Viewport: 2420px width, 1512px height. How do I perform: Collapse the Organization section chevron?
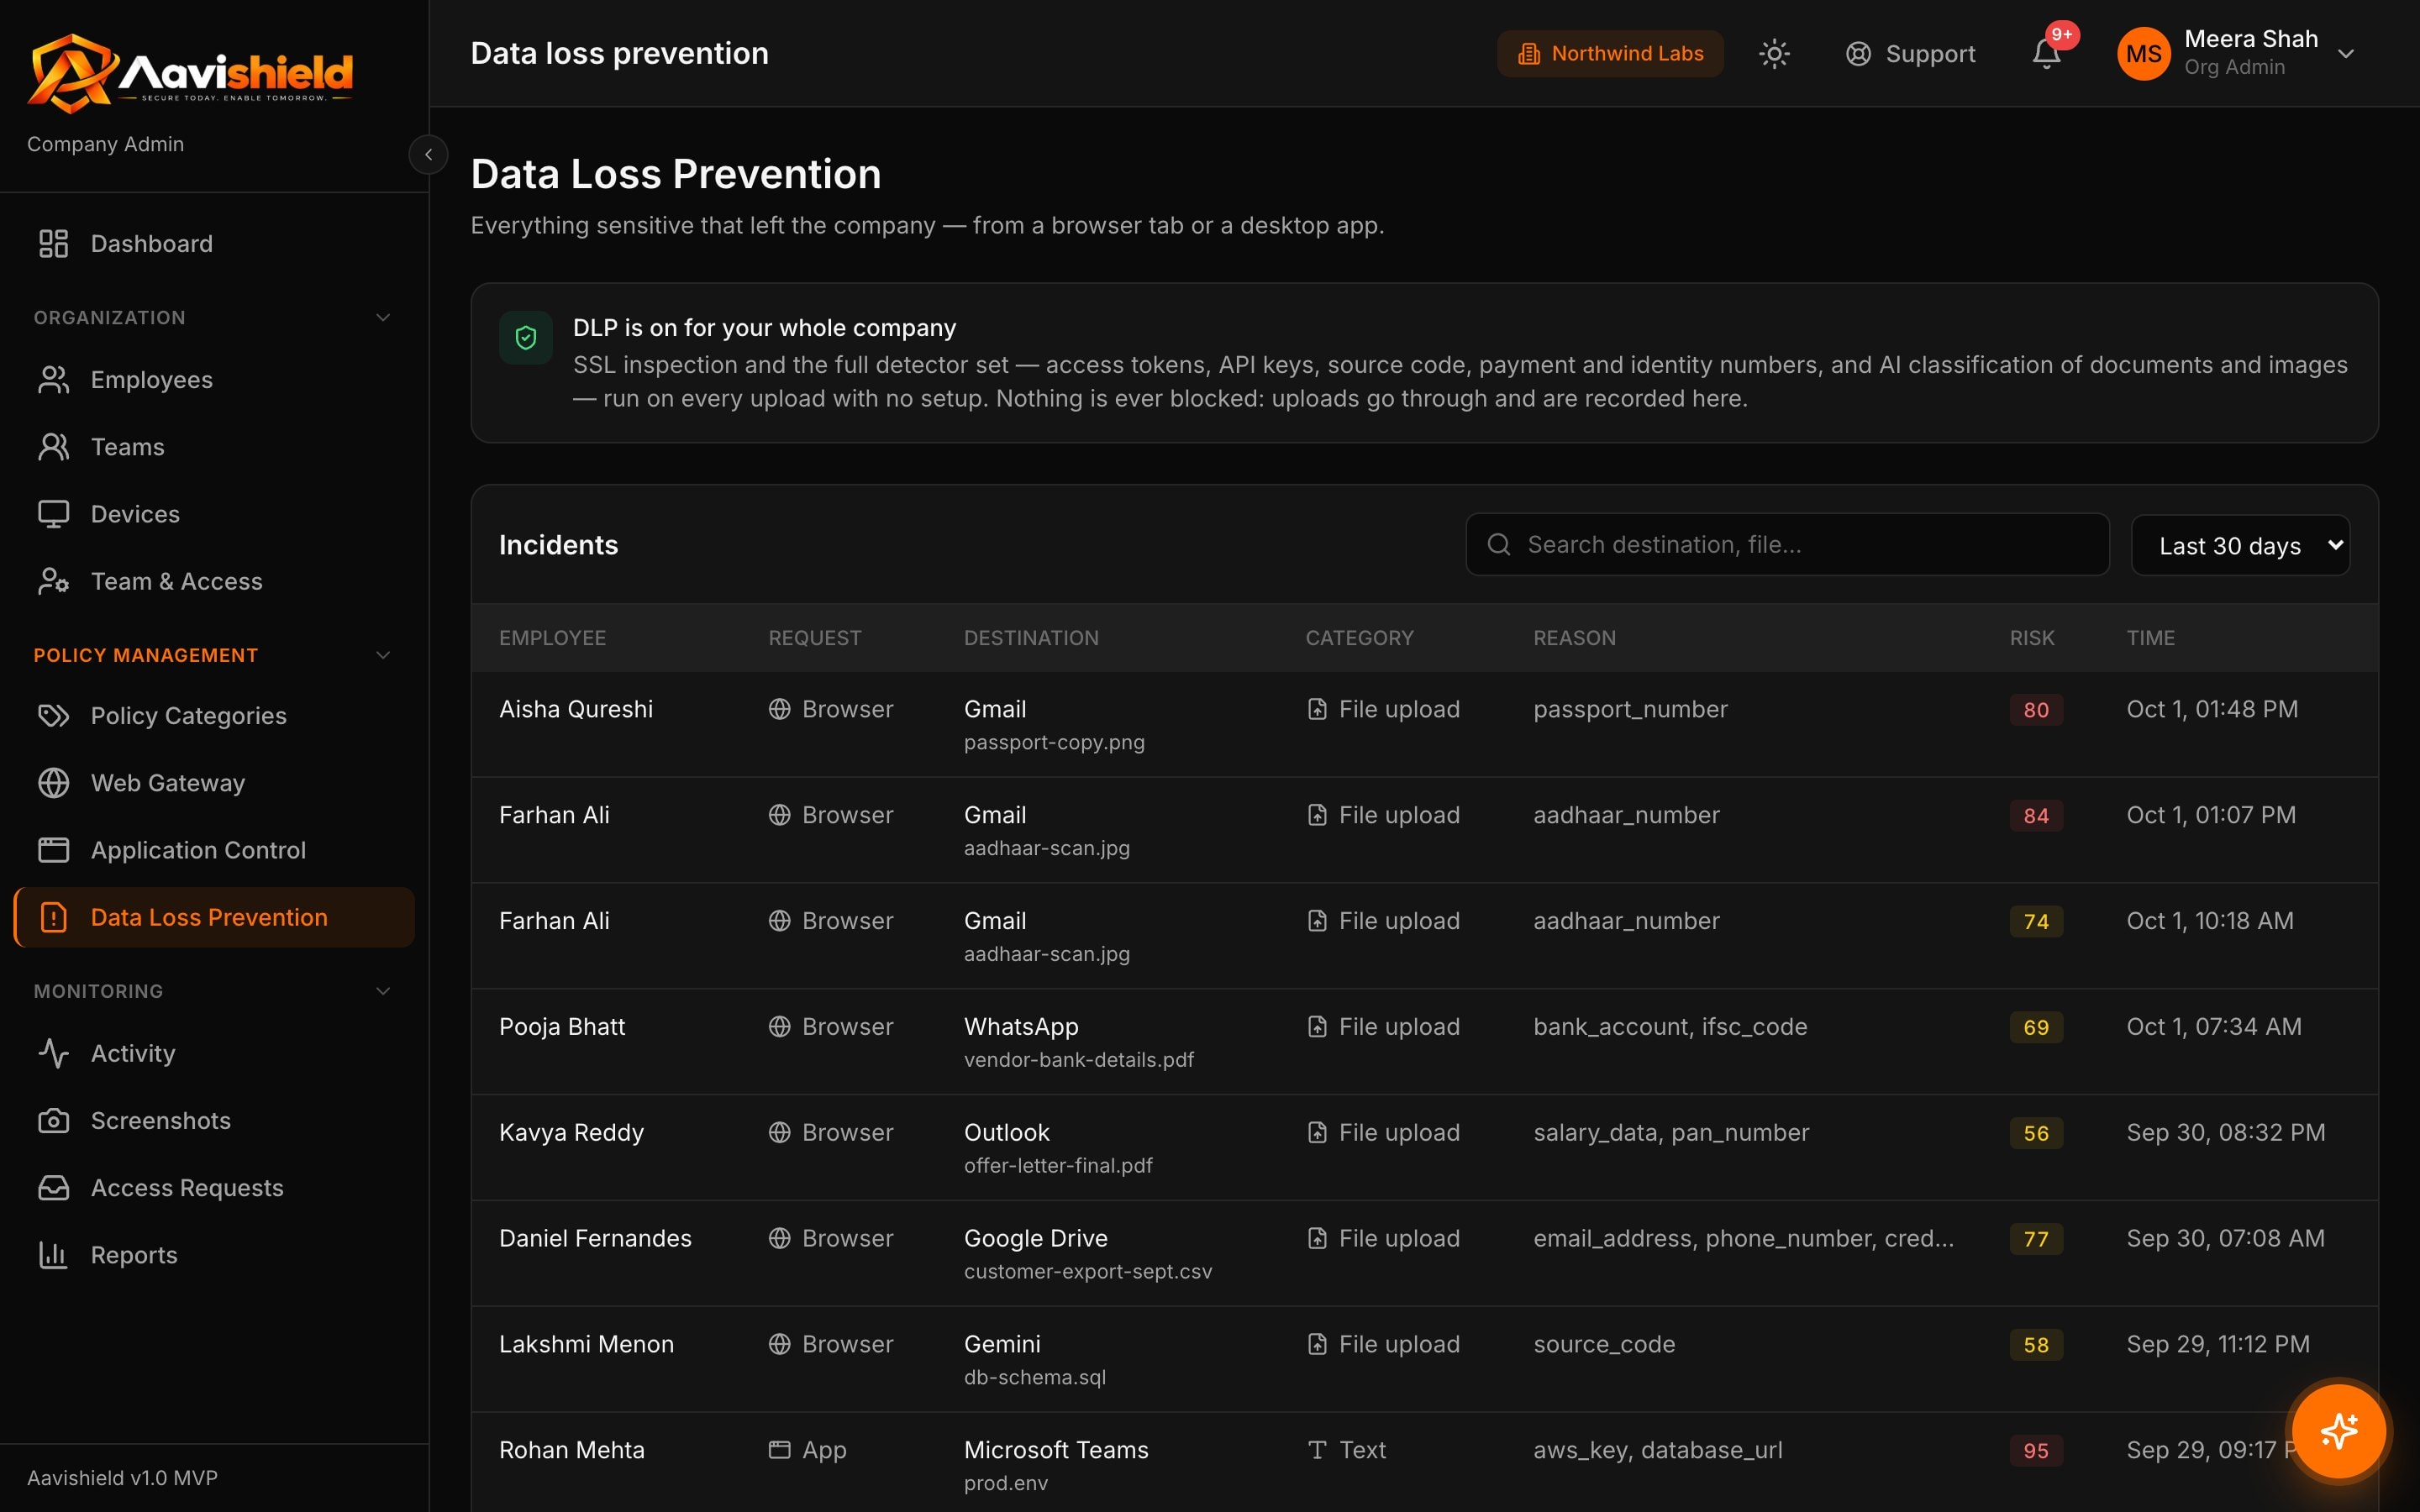383,318
